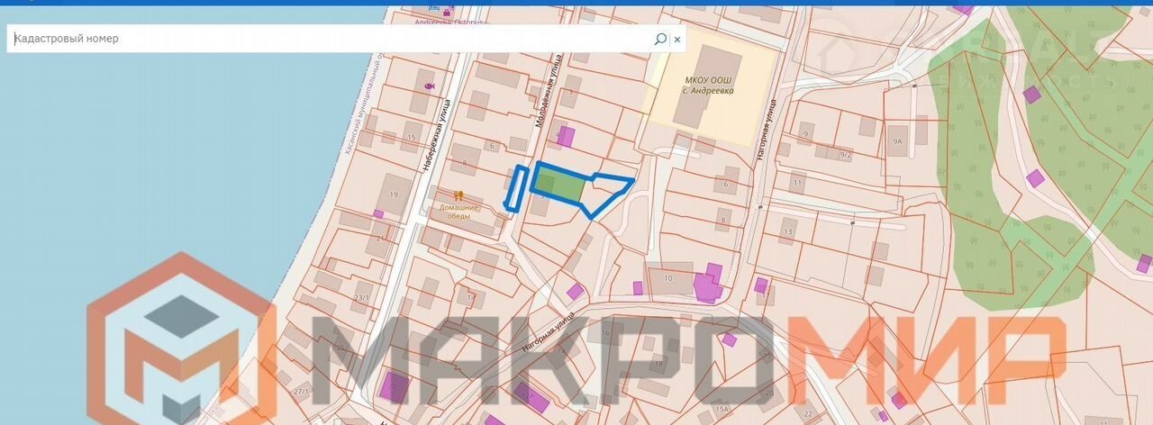Select house number 15 on Набережная улица
Viewport: 1153px width, 425px height.
click(x=412, y=137)
